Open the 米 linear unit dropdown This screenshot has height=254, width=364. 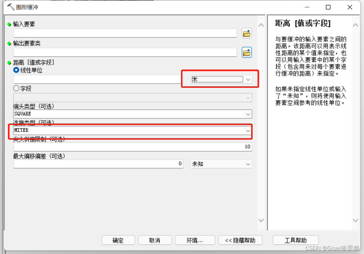pos(248,79)
